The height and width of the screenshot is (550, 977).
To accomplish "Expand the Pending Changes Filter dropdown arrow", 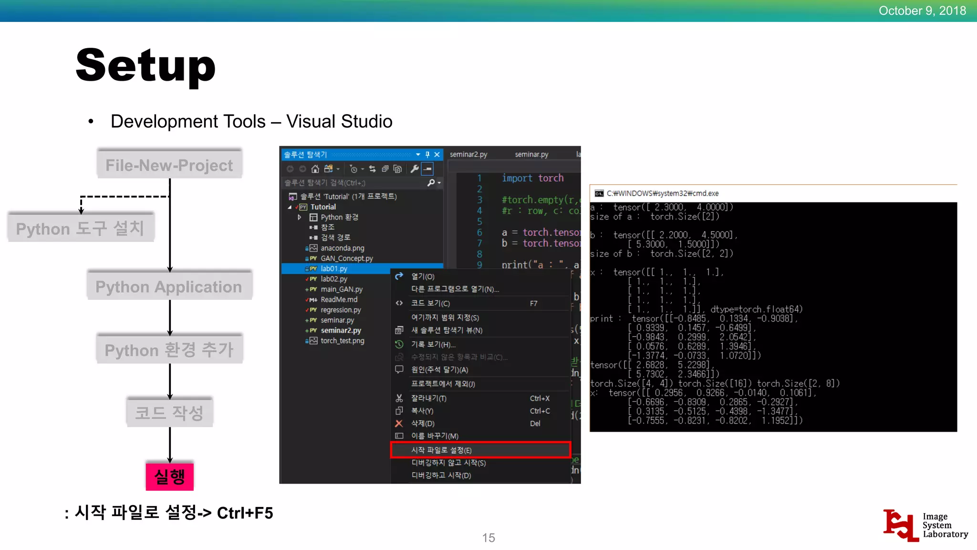I will click(363, 169).
